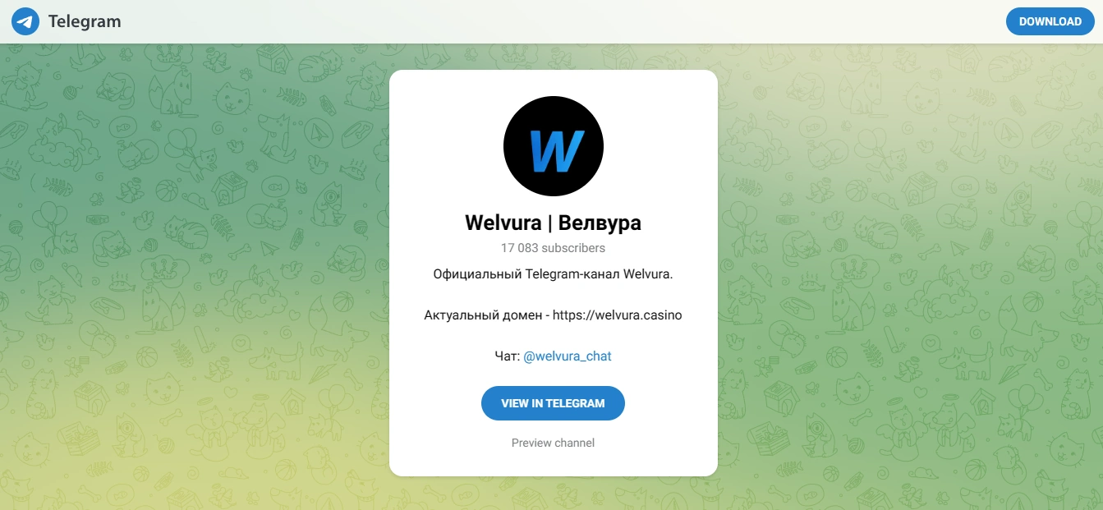Click the Чат: label
Viewport: 1103px width, 510px height.
point(508,356)
